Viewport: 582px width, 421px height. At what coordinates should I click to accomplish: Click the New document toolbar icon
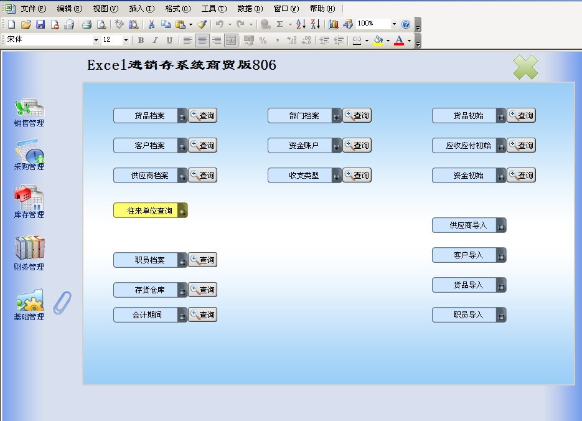click(x=11, y=24)
